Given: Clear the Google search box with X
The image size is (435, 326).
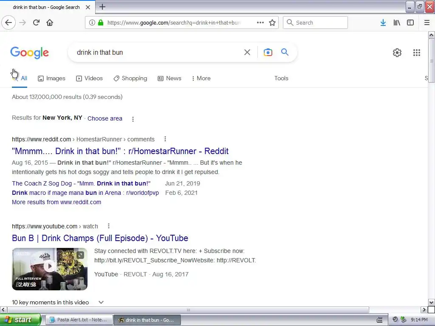Looking at the screenshot, I should 247,52.
